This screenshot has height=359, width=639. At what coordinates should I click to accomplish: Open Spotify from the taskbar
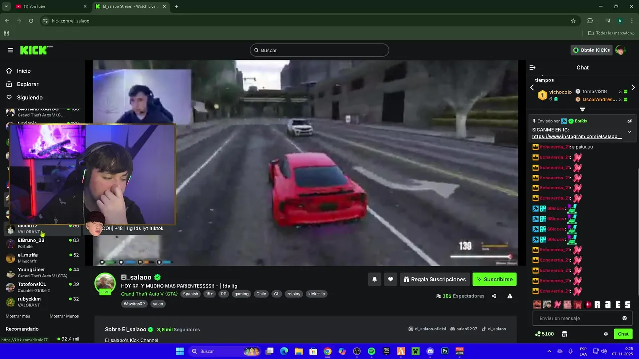pyautogui.click(x=371, y=351)
